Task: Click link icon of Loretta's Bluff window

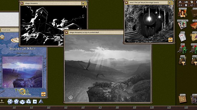Action: click(66, 32)
